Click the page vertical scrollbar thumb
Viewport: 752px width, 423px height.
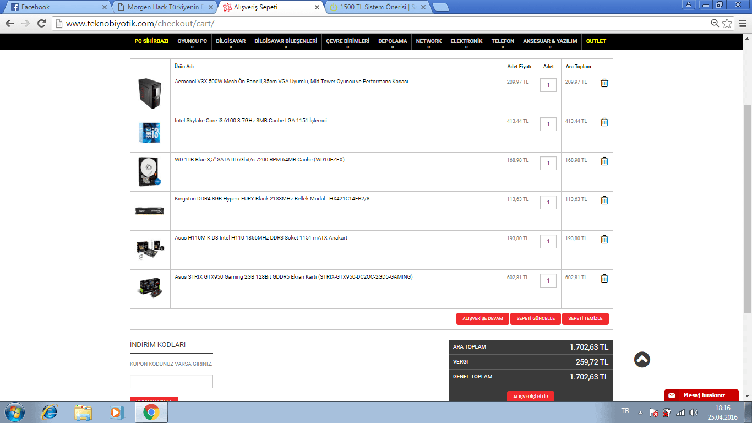[747, 209]
